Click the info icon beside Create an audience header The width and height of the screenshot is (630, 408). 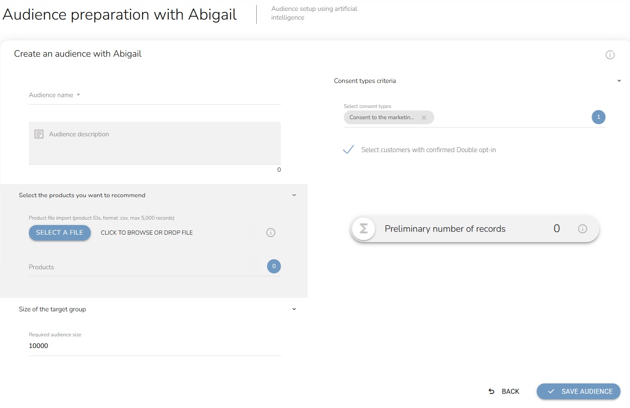[610, 55]
